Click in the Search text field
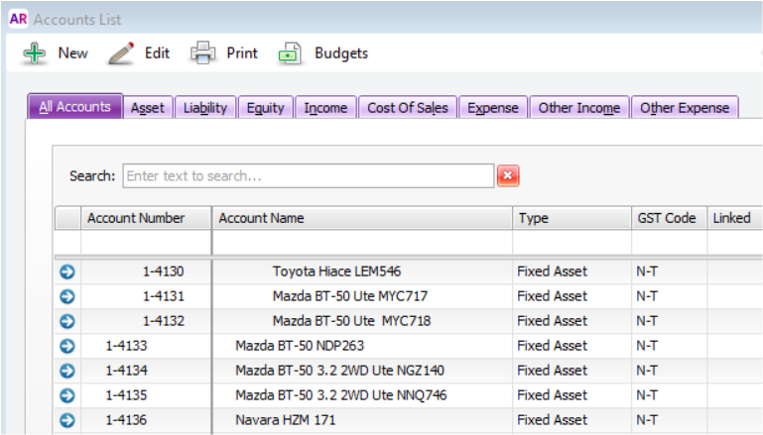This screenshot has height=435, width=763. [308, 175]
